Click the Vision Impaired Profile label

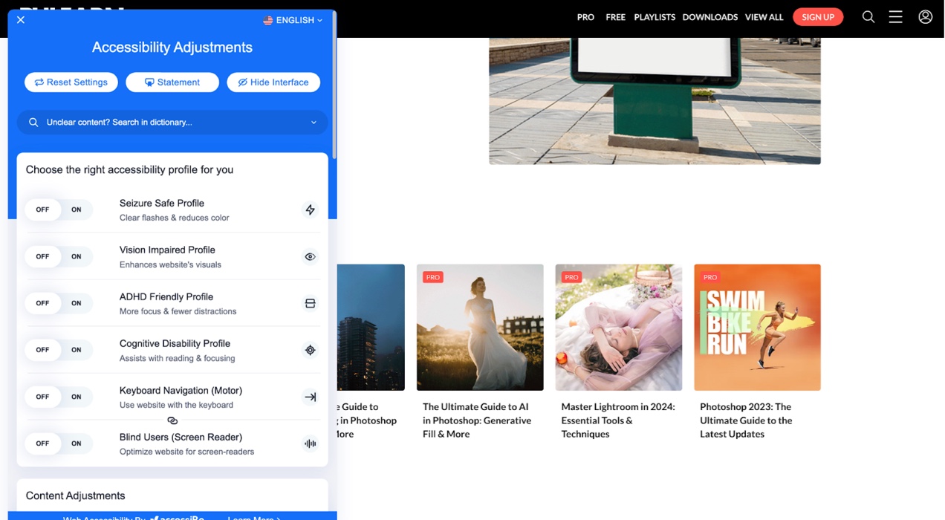167,250
